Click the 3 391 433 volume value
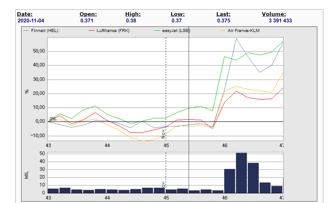 (x=280, y=21)
